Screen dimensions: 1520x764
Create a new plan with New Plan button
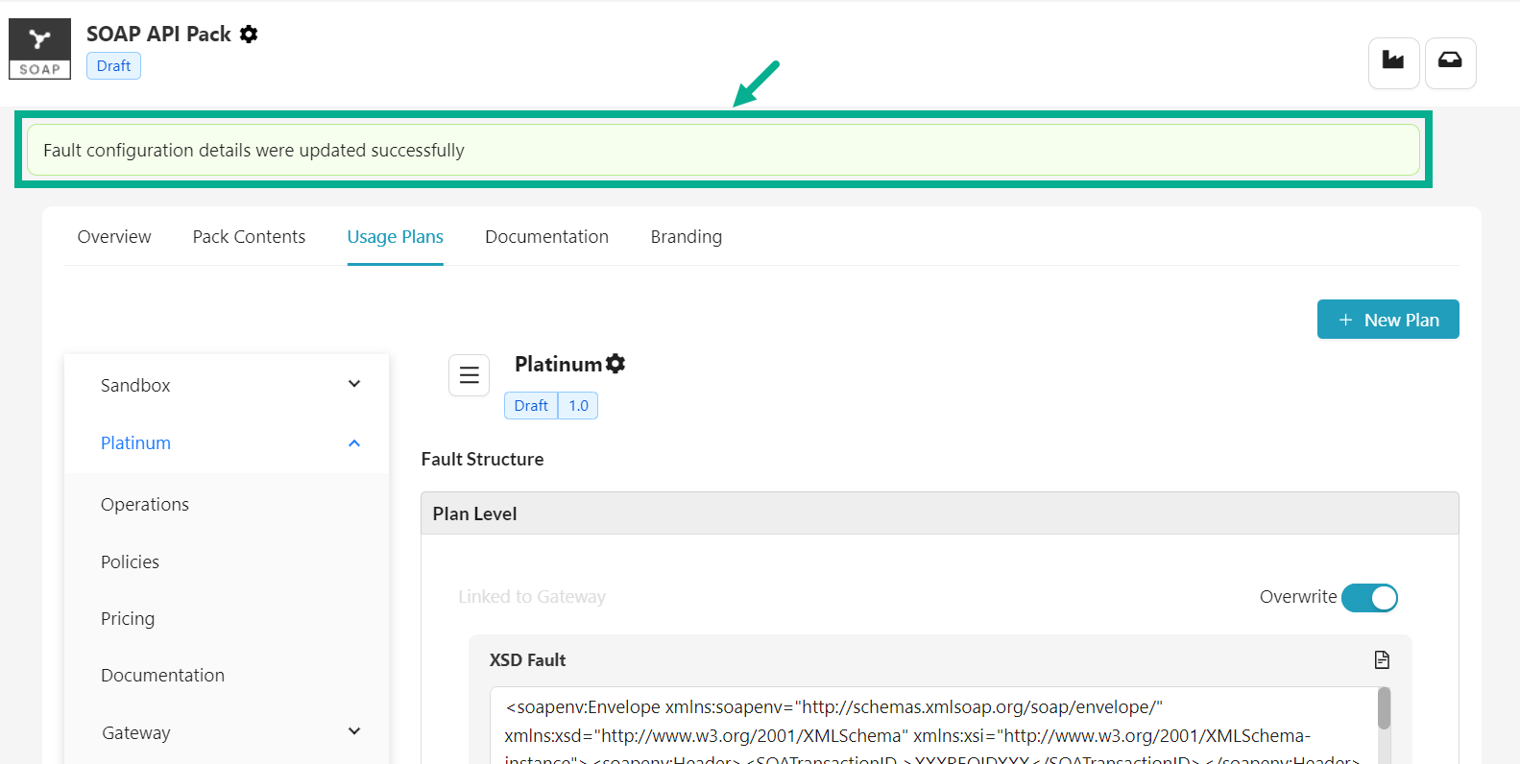pos(1387,320)
